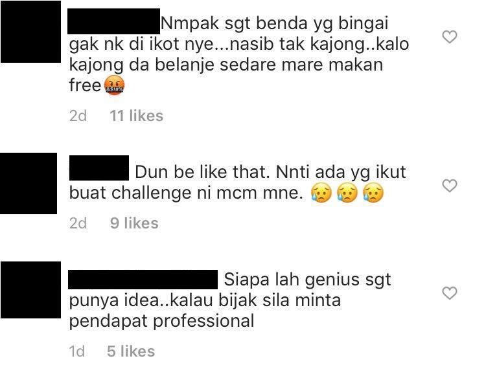The width and height of the screenshot is (486, 376).
Task: Open the "11 likes" list
Action: point(136,116)
